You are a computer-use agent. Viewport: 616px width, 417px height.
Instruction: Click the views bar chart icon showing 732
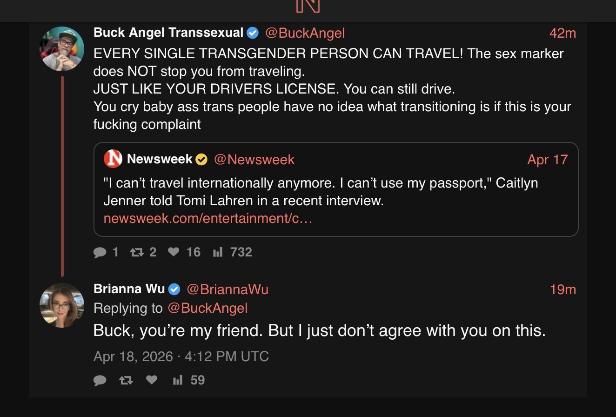(x=217, y=253)
